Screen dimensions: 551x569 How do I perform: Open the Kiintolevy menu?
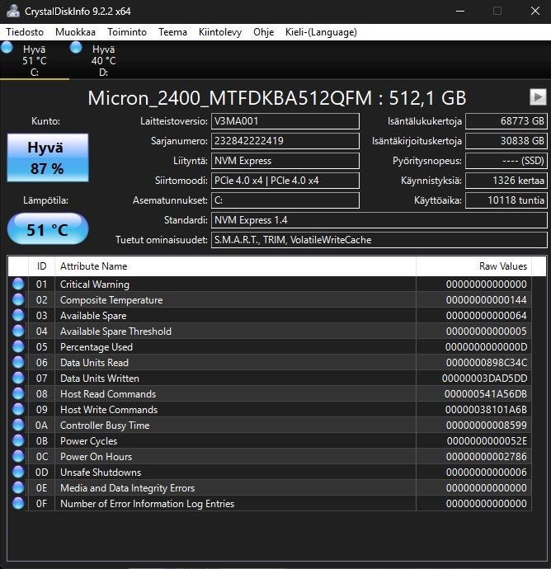coord(220,32)
